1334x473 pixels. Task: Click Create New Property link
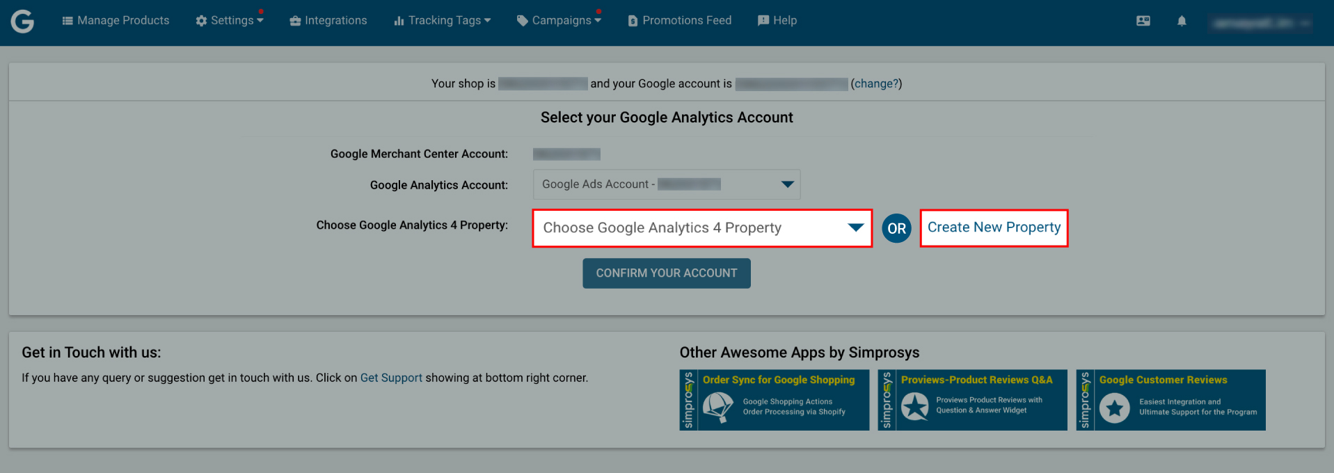point(994,227)
